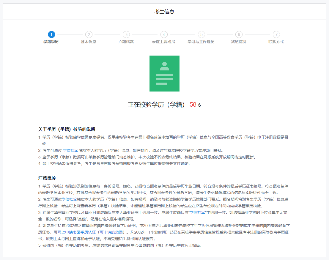Click item 5 获得国（境）外学历的考生 text

pos(120,245)
